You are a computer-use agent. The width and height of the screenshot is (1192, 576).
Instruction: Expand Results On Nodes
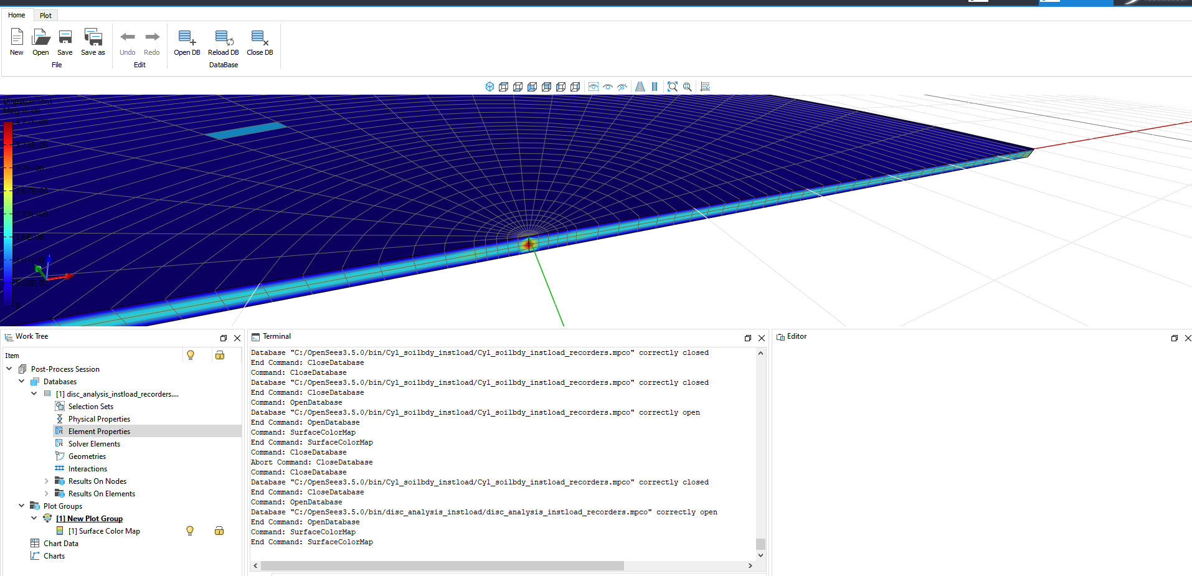pos(47,481)
